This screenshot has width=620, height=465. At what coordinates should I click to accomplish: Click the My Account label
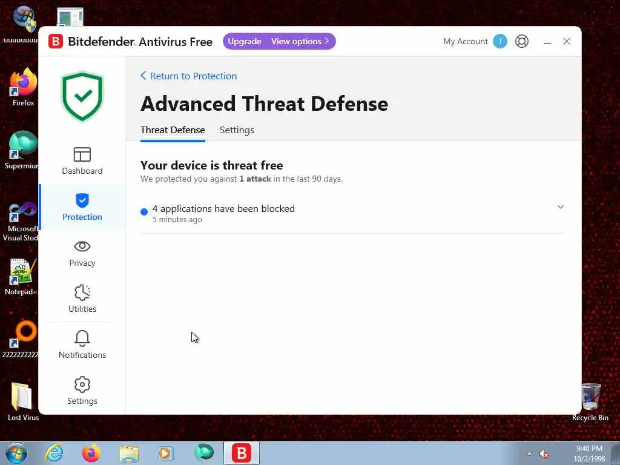466,41
